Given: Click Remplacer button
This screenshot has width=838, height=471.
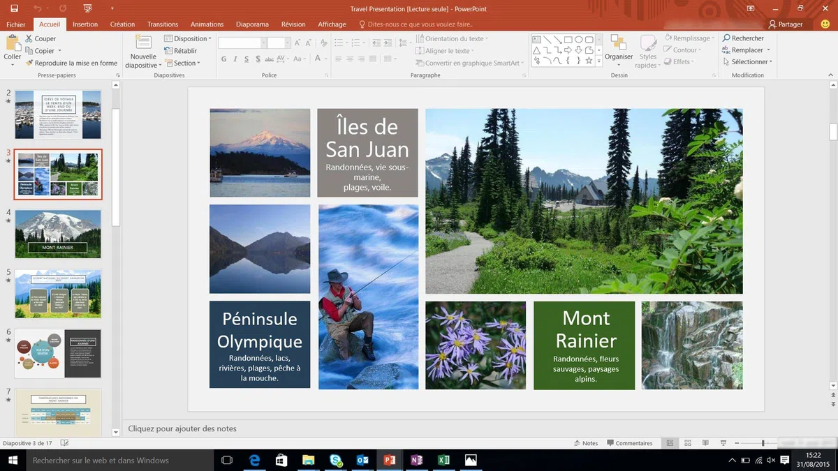Looking at the screenshot, I should click(744, 50).
